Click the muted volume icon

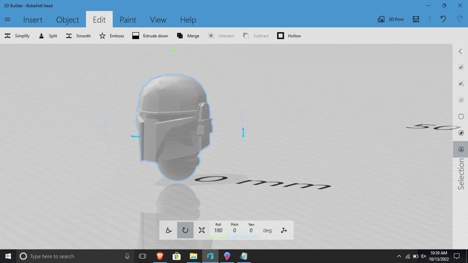423,256
